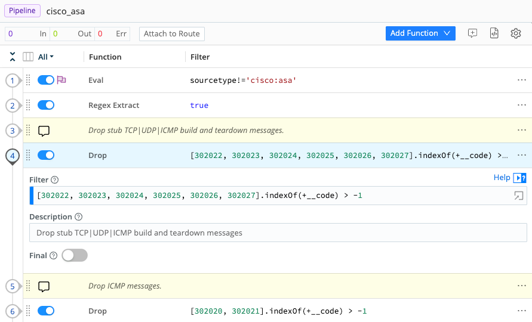Expand the Filter expression editor icon
532x322 pixels.
[518, 196]
